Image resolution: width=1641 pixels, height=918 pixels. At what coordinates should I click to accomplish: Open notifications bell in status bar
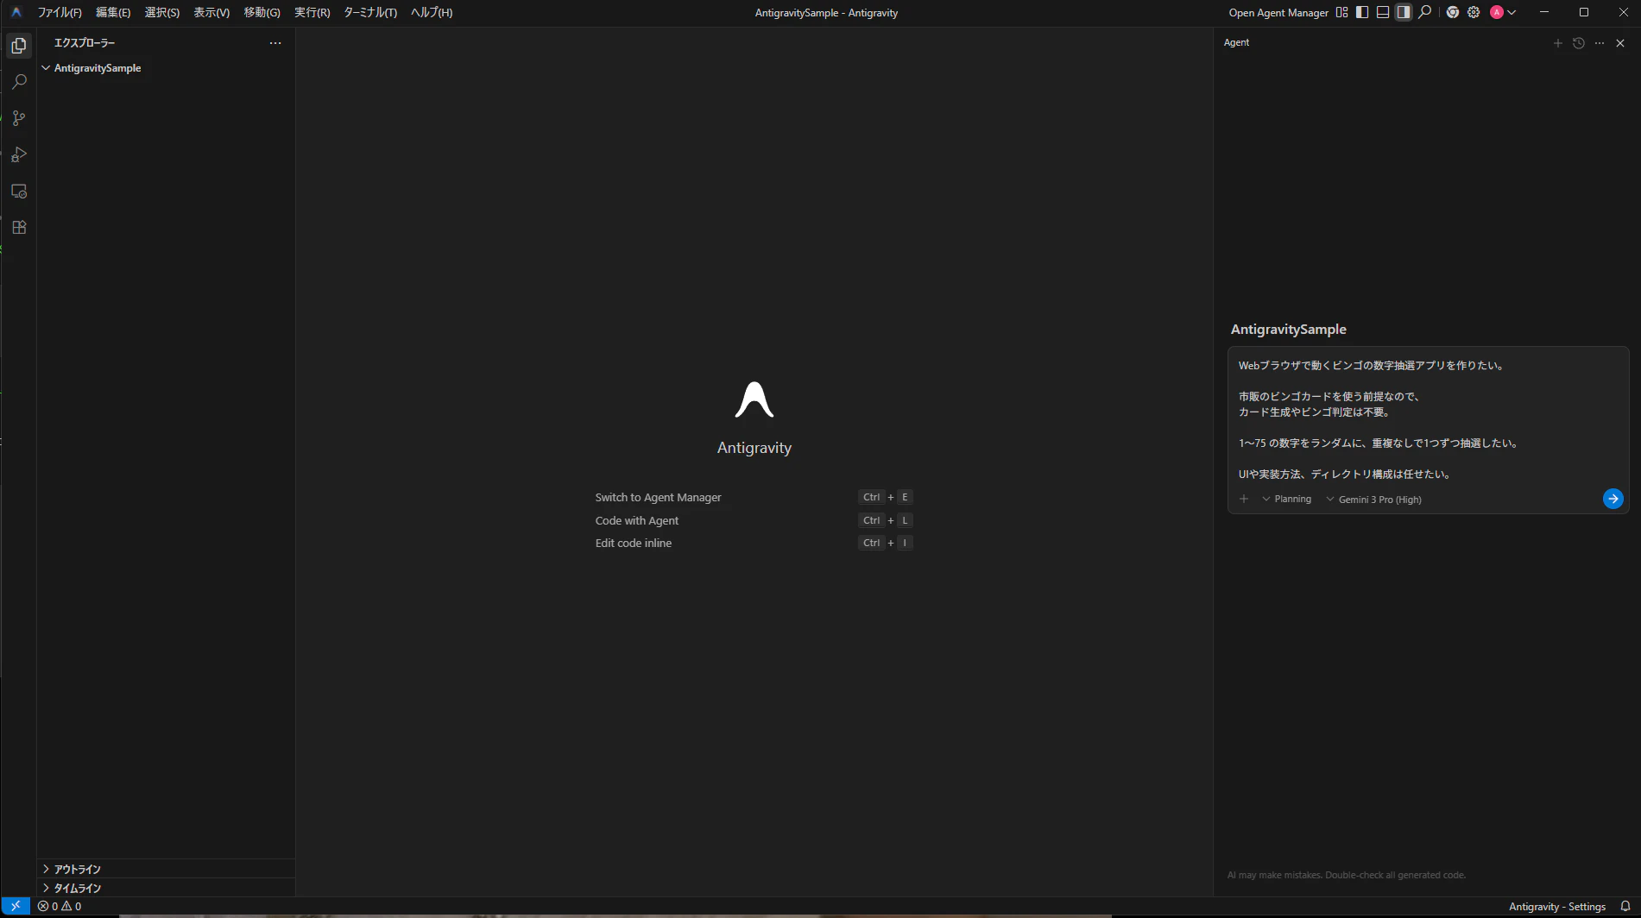(x=1625, y=906)
